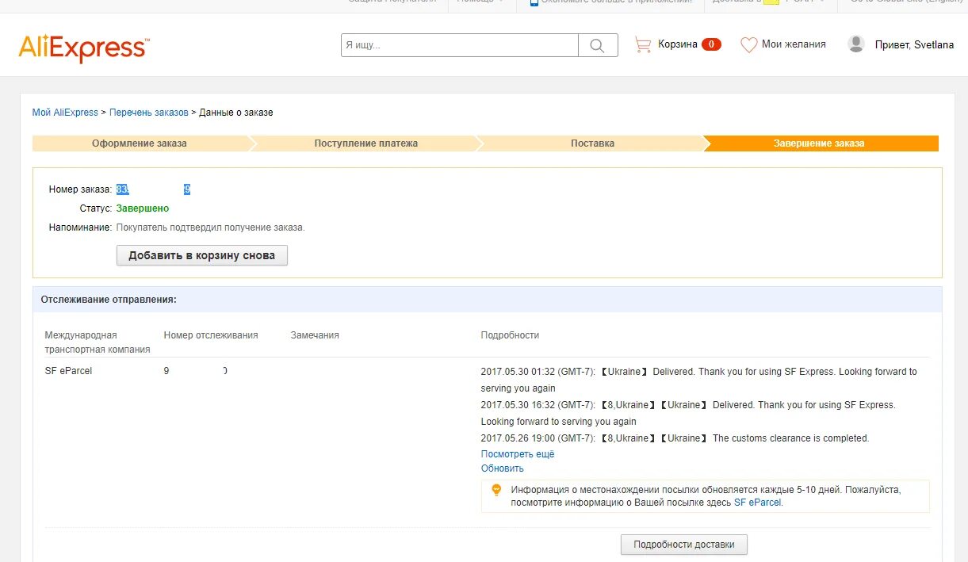
Task: Click the wishlist heart icon
Action: tap(748, 45)
